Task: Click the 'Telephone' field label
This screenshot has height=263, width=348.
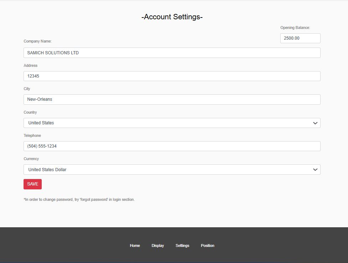Action: 32,135
